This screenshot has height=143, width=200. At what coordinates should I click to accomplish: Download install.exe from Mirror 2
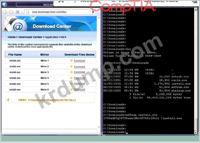79,67
